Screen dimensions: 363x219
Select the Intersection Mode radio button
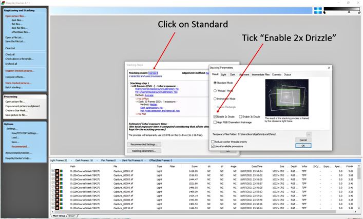(215, 99)
